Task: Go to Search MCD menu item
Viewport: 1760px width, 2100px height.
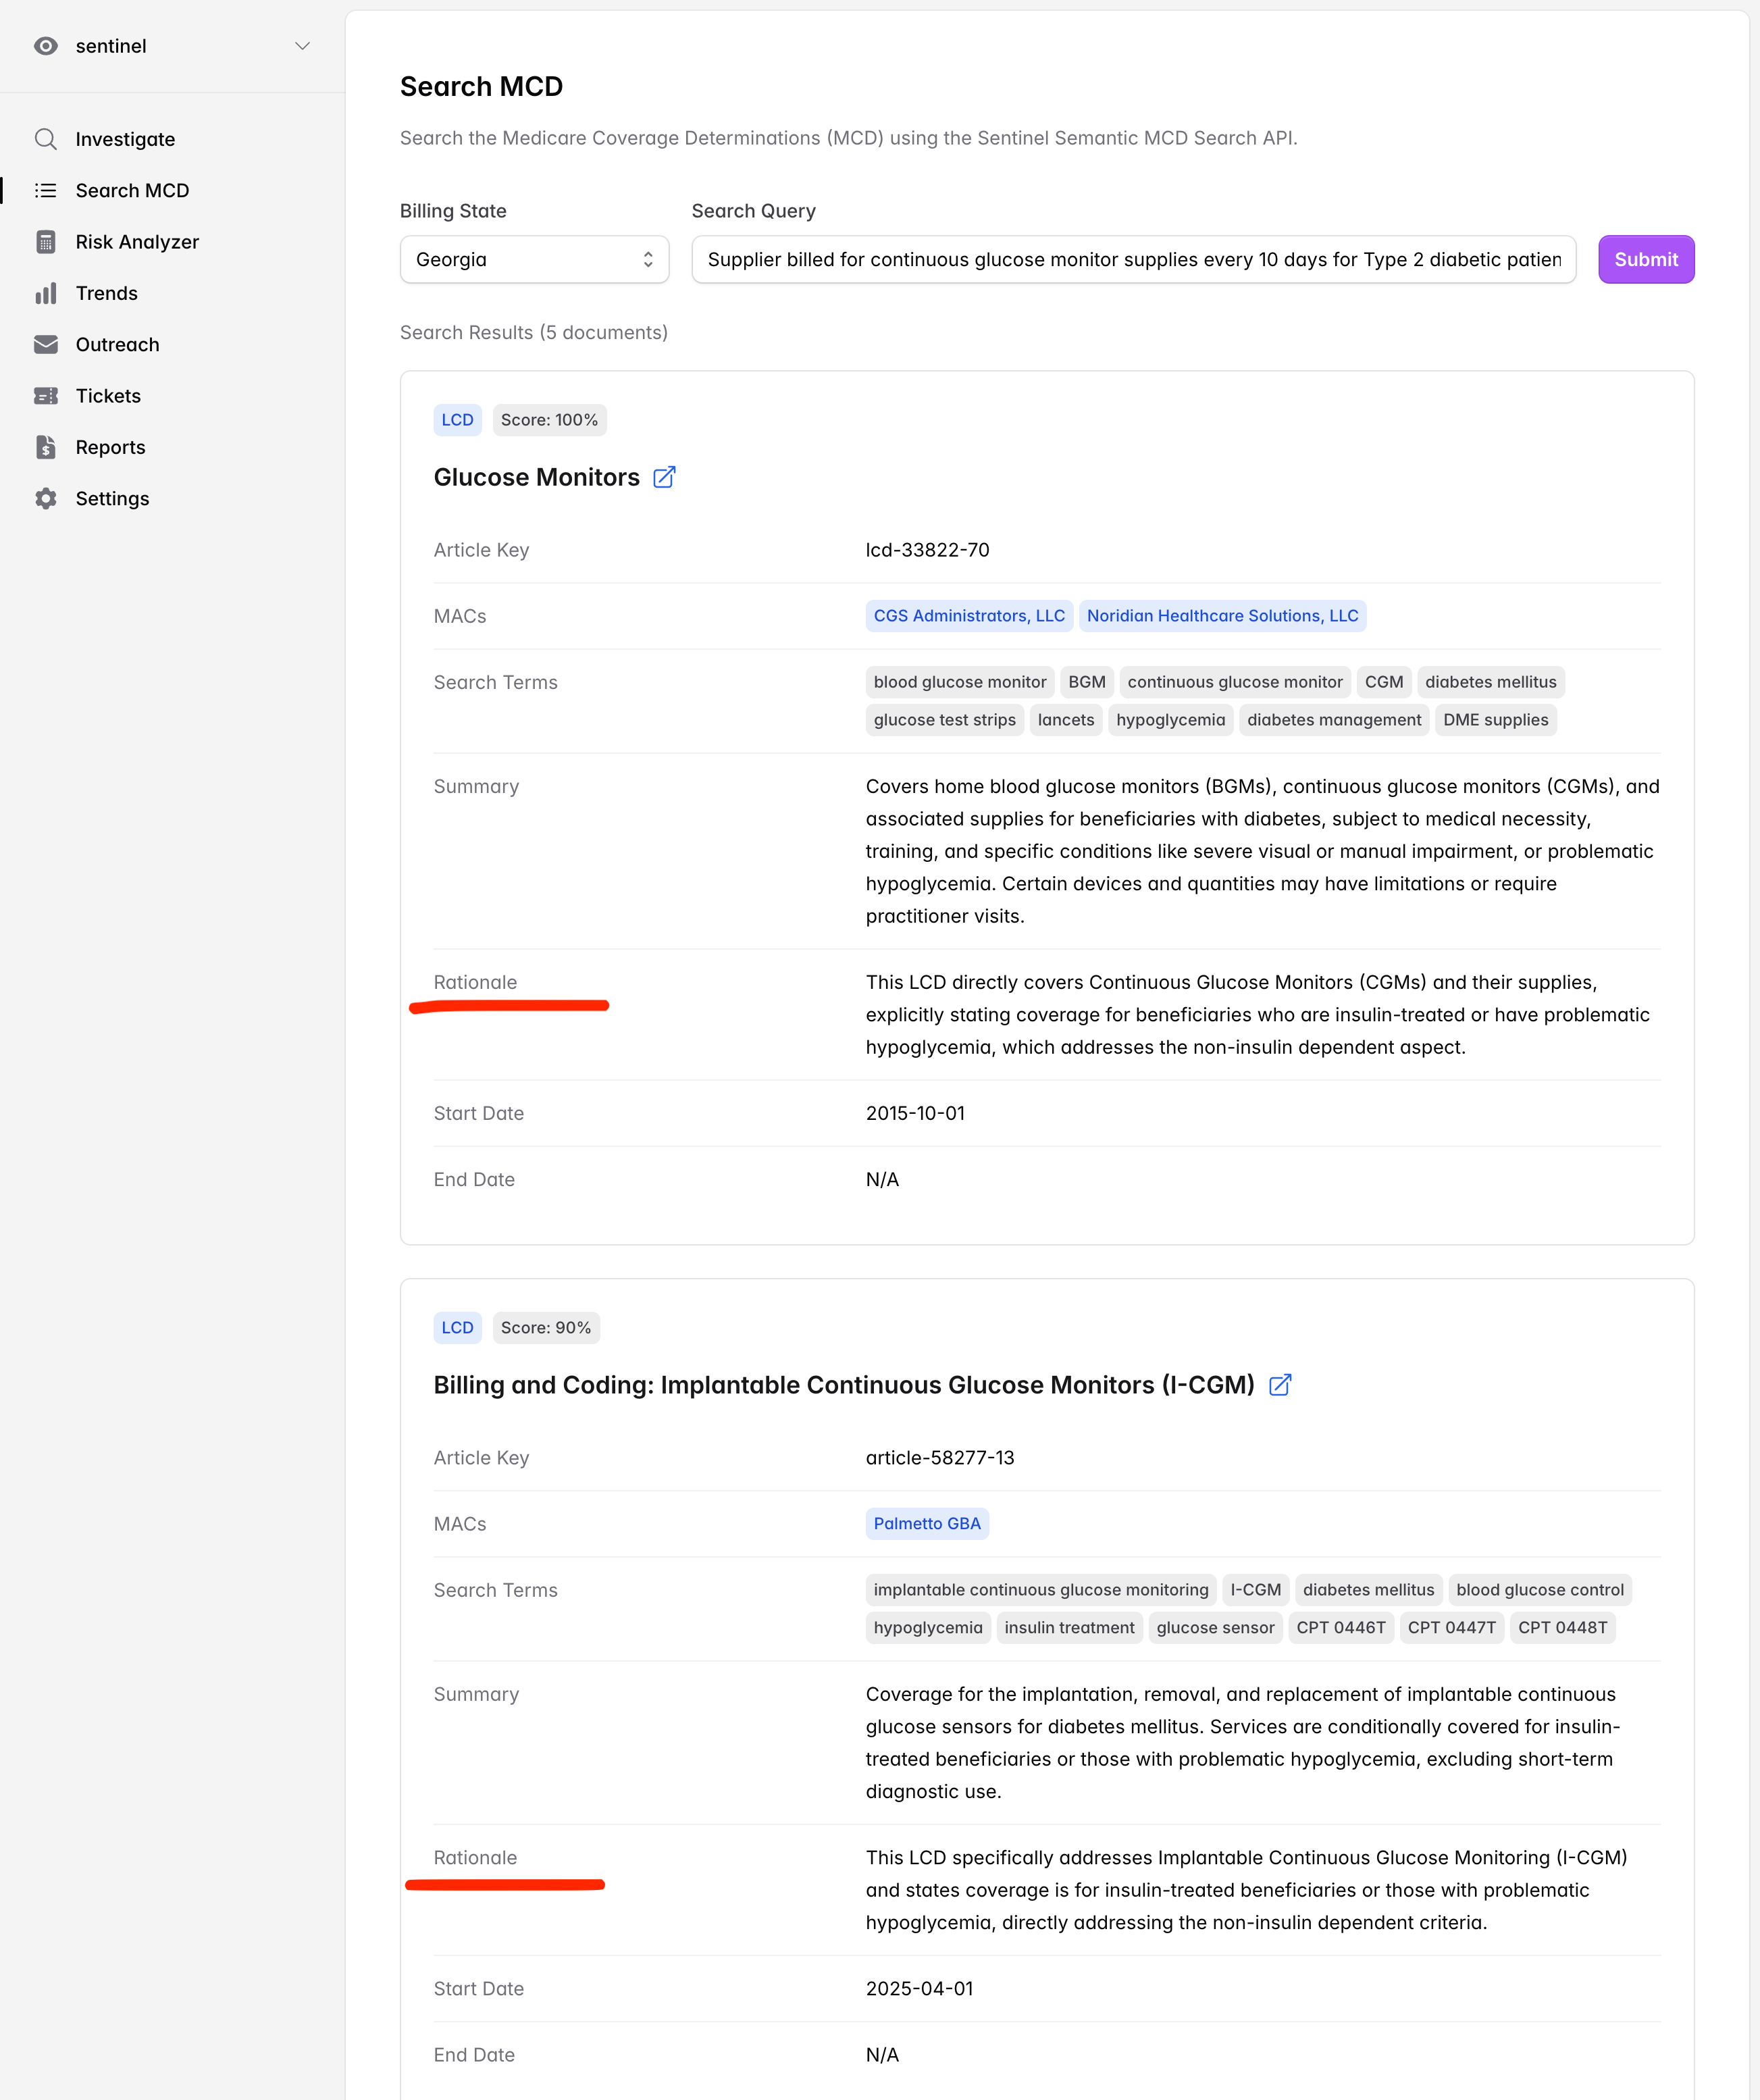Action: (x=132, y=190)
